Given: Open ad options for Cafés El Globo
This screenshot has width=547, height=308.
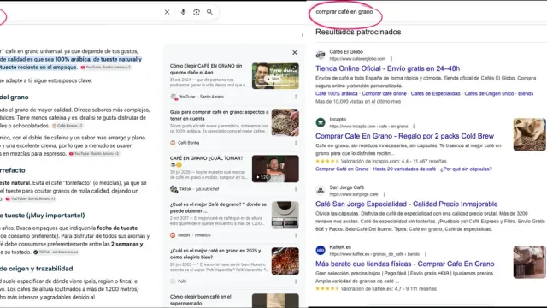Looking at the screenshot, I should coord(391,59).
